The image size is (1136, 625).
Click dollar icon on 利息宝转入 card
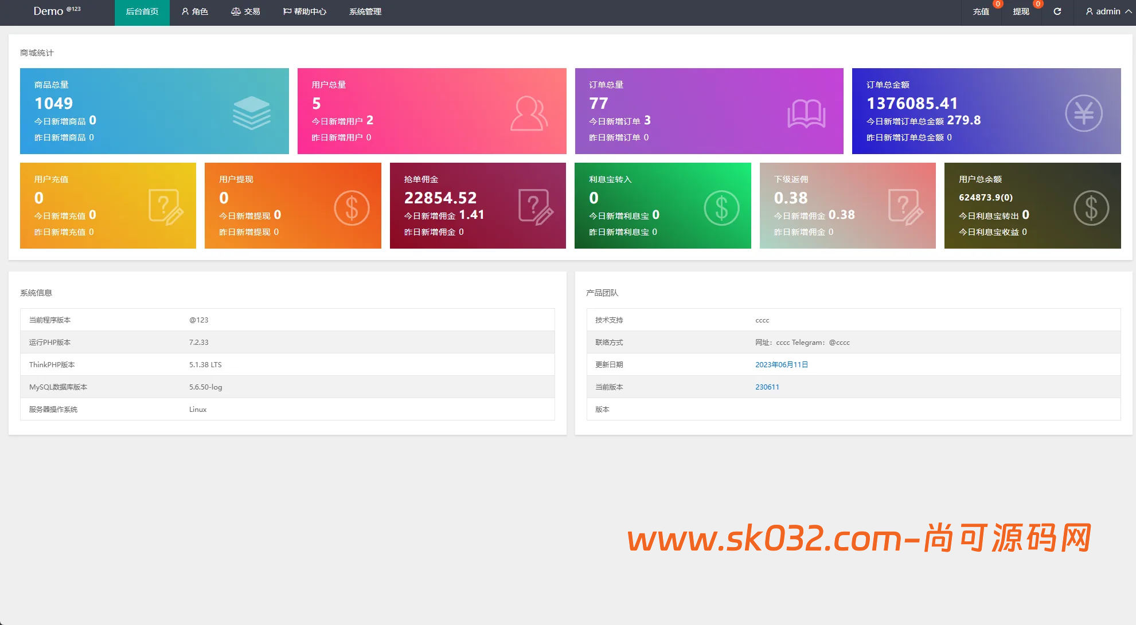click(721, 207)
